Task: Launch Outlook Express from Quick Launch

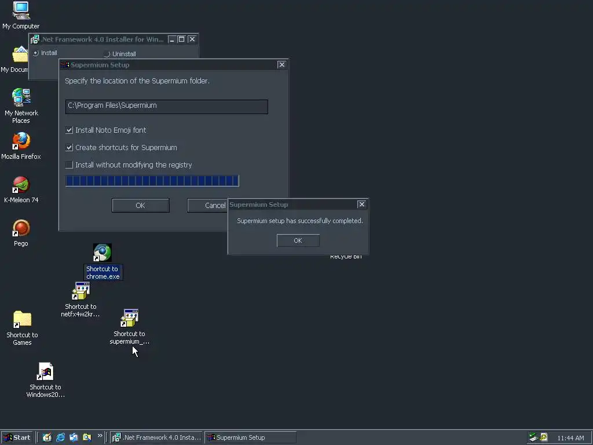Action: 74,437
